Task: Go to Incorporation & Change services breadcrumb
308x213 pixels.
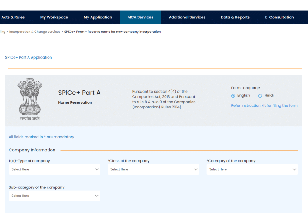Action: [35, 32]
